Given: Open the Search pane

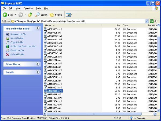Looking at the screenshot, I should coord(41,15).
